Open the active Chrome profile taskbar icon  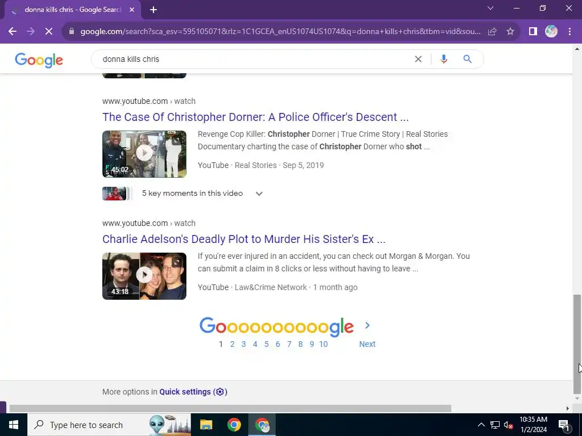pos(262,425)
